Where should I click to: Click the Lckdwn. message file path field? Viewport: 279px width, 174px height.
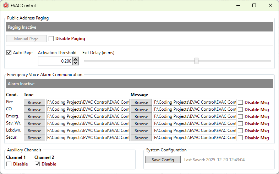pos(195,131)
